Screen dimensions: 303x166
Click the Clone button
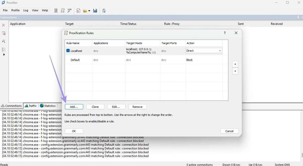point(95,107)
